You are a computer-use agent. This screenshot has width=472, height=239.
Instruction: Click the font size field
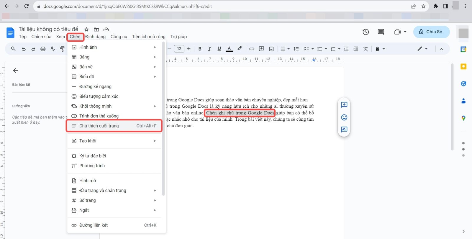pos(179,49)
